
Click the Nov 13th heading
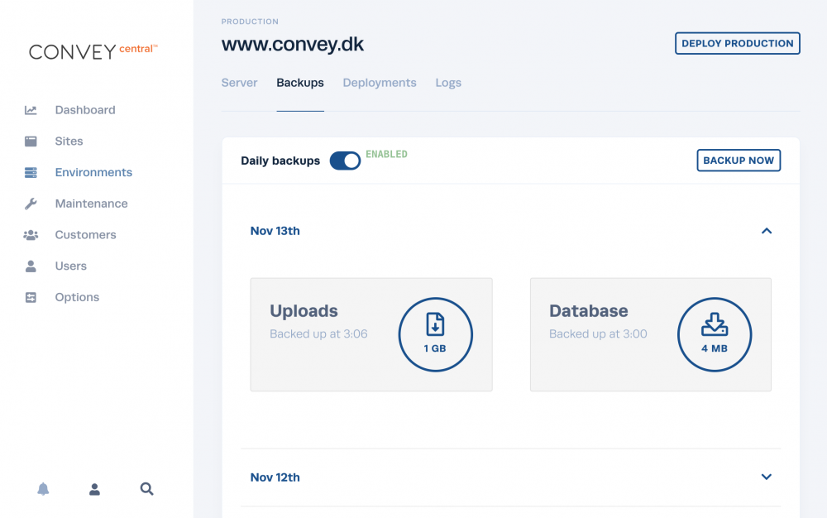[275, 231]
